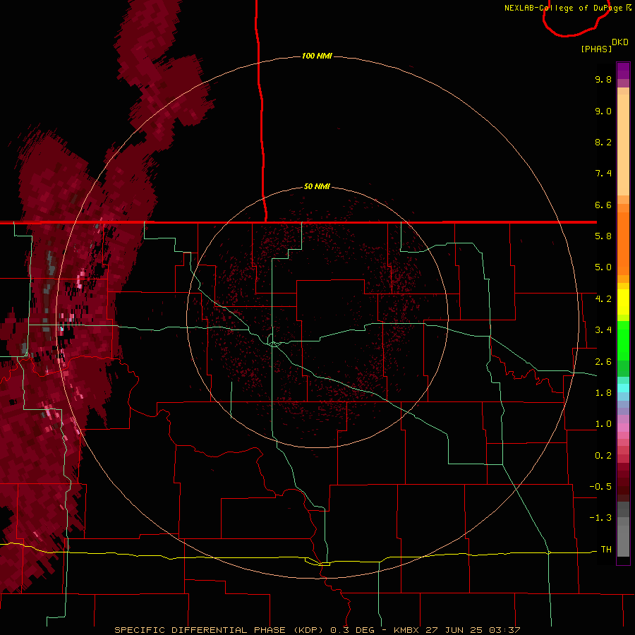The image size is (635, 635).
Task: Click the 0.3 DEG elevation text
Action: click(x=352, y=630)
